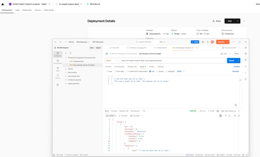The image size is (260, 157).
Task: Switch to request Headers (8) tab
Action: tap(132, 67)
